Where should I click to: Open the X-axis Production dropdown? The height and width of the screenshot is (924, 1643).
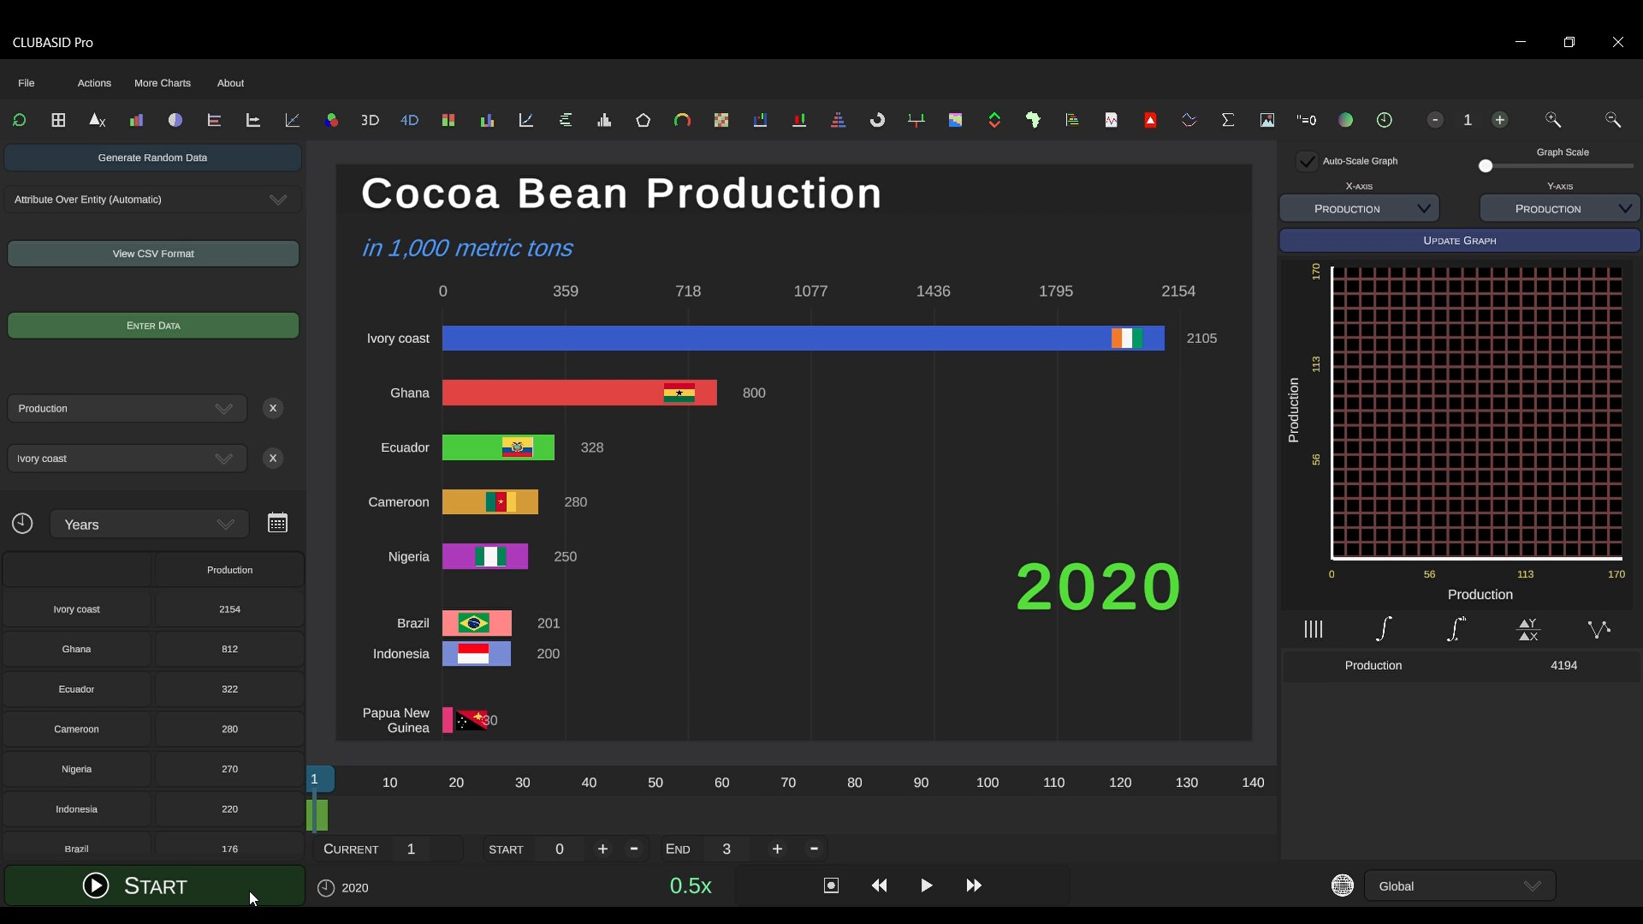pyautogui.click(x=1359, y=209)
